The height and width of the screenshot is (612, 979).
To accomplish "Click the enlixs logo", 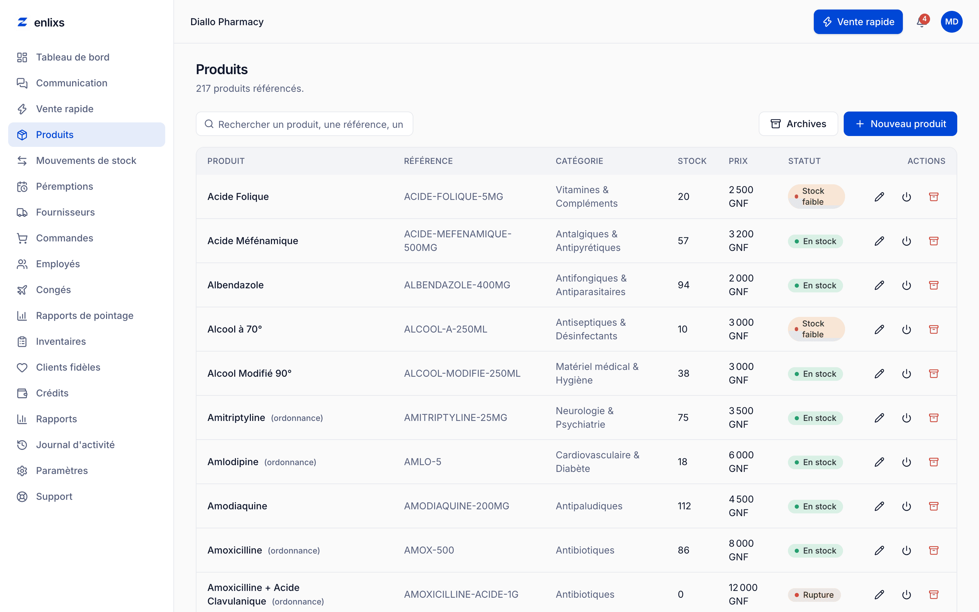I will coord(41,22).
